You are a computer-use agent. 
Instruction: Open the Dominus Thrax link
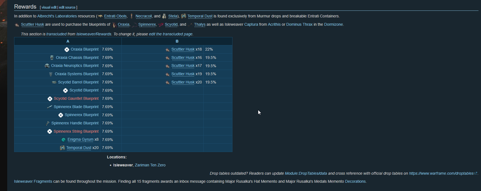pyautogui.click(x=299, y=24)
